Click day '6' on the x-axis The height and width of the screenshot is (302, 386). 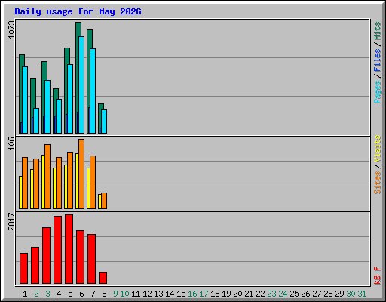coord(81,294)
